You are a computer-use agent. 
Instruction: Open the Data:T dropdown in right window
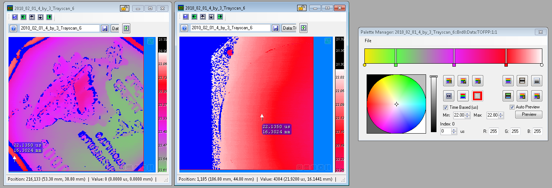point(289,28)
